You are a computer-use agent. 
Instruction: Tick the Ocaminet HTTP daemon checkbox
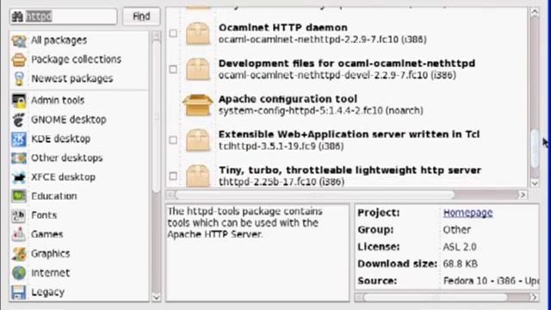point(173,34)
